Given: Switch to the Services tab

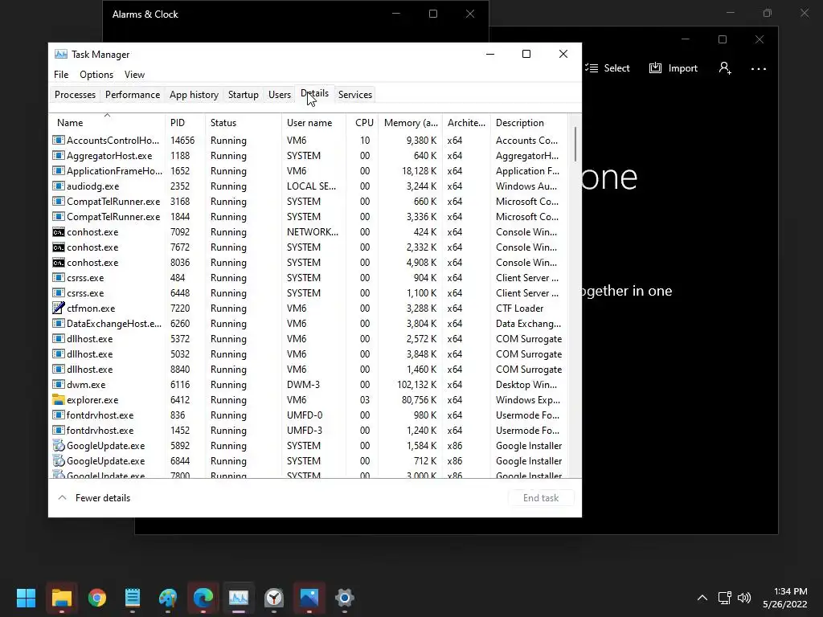Looking at the screenshot, I should click(354, 95).
